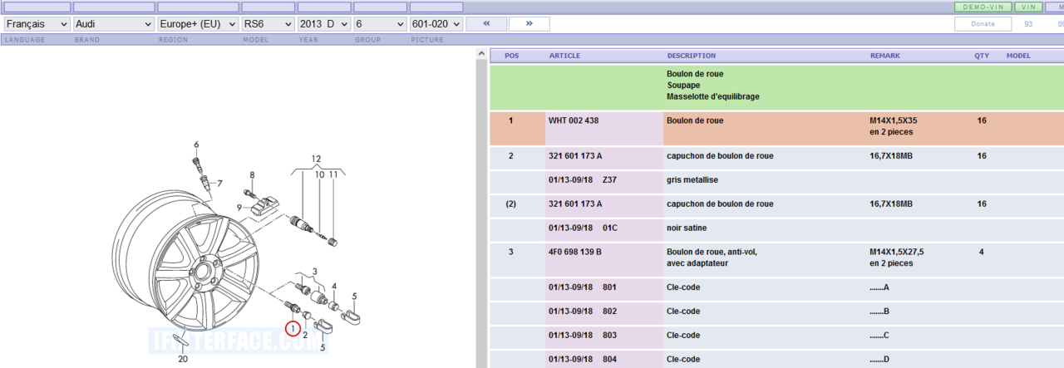Select the WHT 002 438 part row
Viewport: 1064px width, 368px height.
point(574,120)
